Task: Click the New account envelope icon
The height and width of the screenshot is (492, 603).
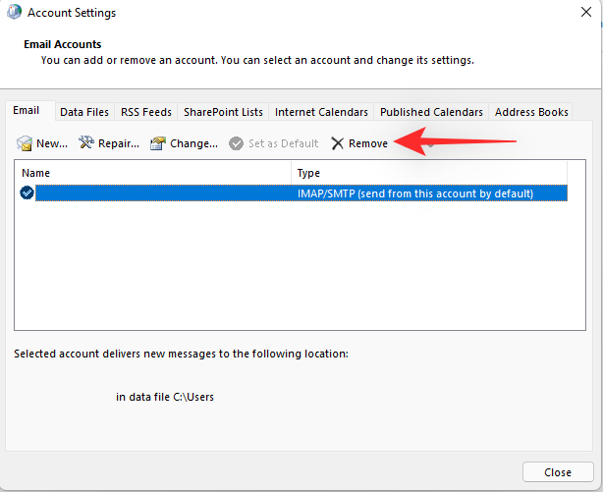Action: 25,143
